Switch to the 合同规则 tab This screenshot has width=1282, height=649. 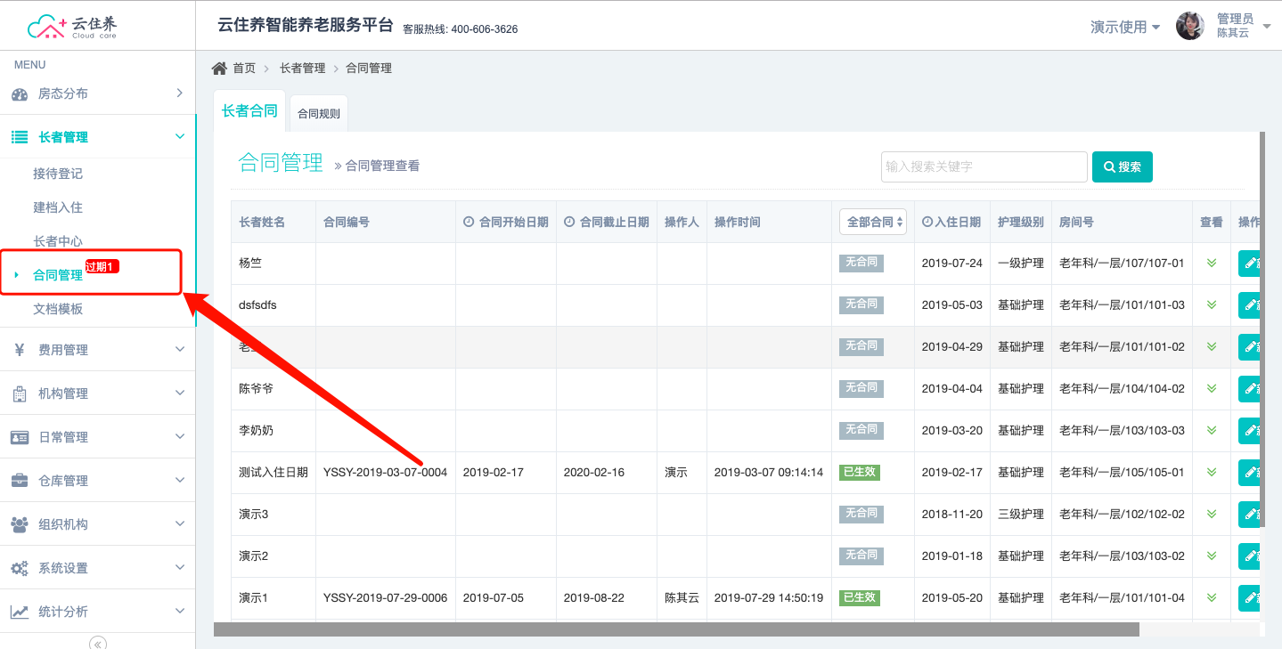tap(319, 114)
